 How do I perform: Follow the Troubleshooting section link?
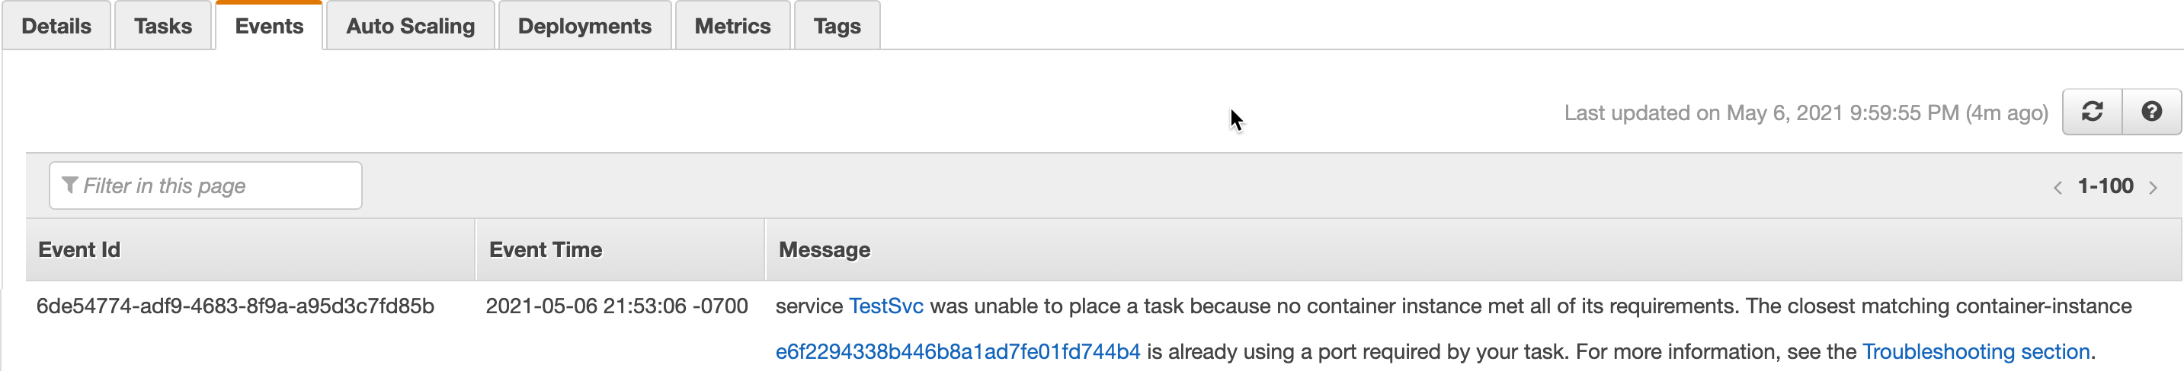[x=1975, y=351]
